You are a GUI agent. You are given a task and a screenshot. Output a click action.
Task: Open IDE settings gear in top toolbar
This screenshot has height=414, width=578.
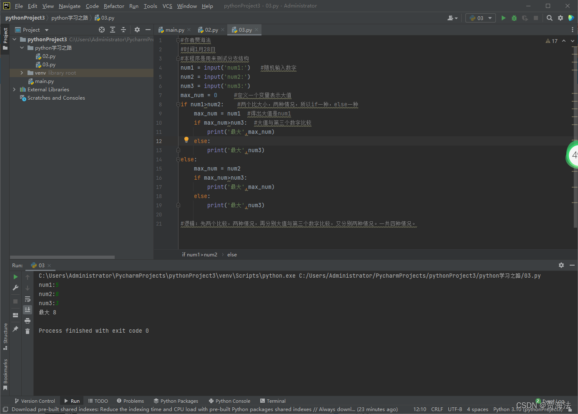[560, 18]
